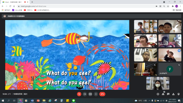
Task: Open the present screen option
Action: (90, 94)
